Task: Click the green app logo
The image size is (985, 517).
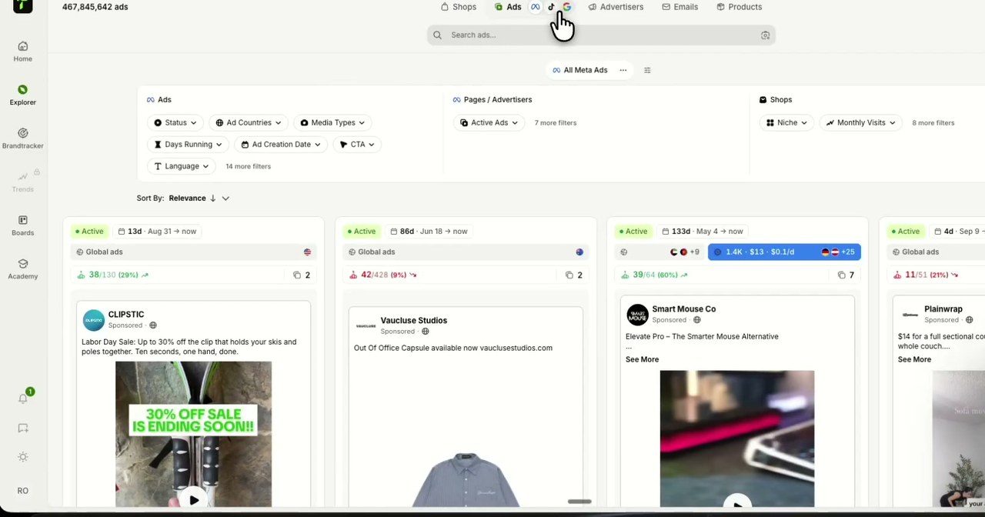Action: click(x=23, y=5)
